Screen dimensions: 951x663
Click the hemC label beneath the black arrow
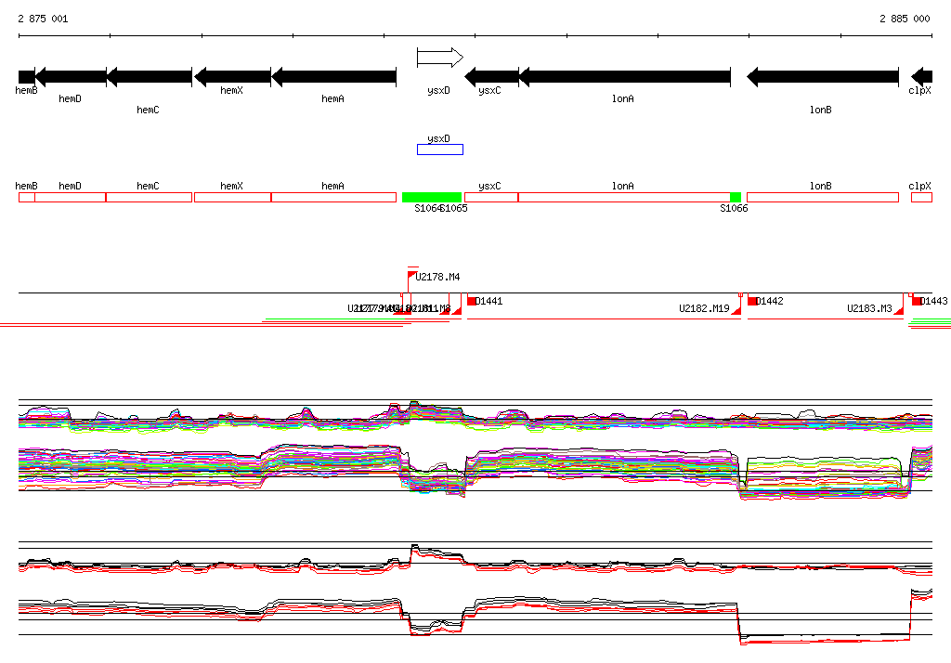click(148, 110)
